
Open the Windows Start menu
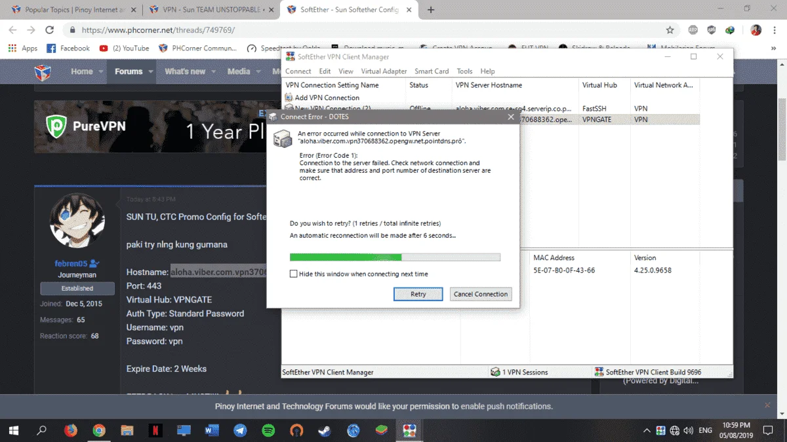tap(14, 430)
